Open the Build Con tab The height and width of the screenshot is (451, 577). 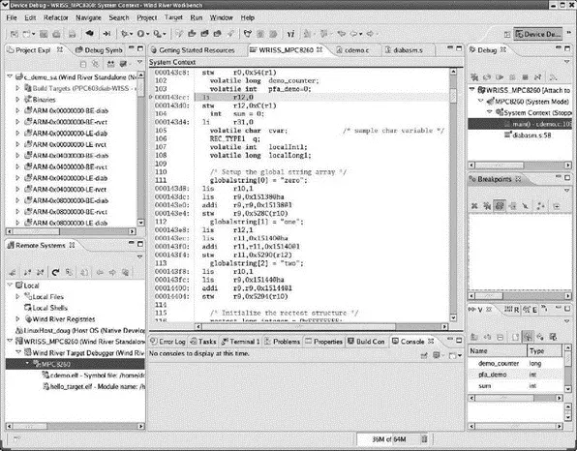pos(366,342)
